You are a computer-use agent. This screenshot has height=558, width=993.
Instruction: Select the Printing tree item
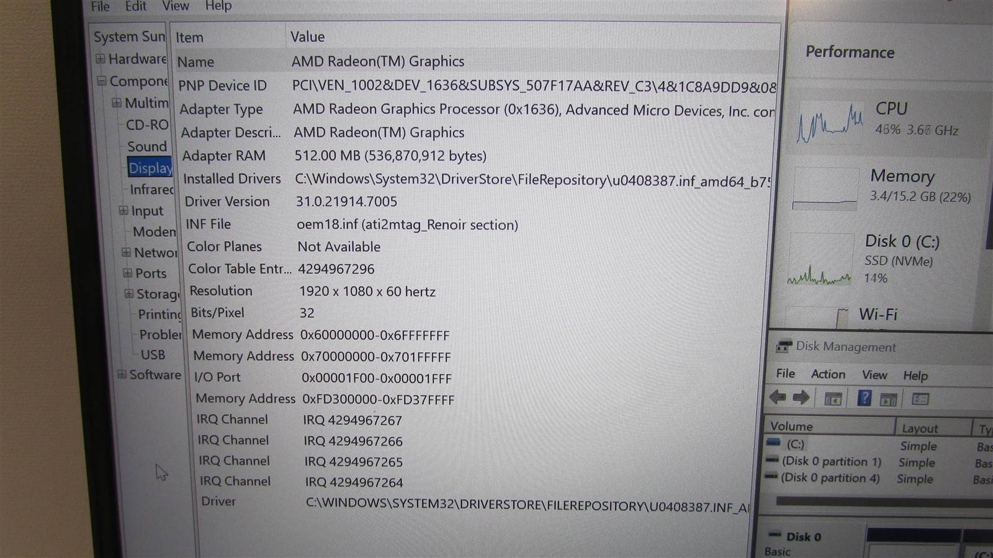point(160,314)
